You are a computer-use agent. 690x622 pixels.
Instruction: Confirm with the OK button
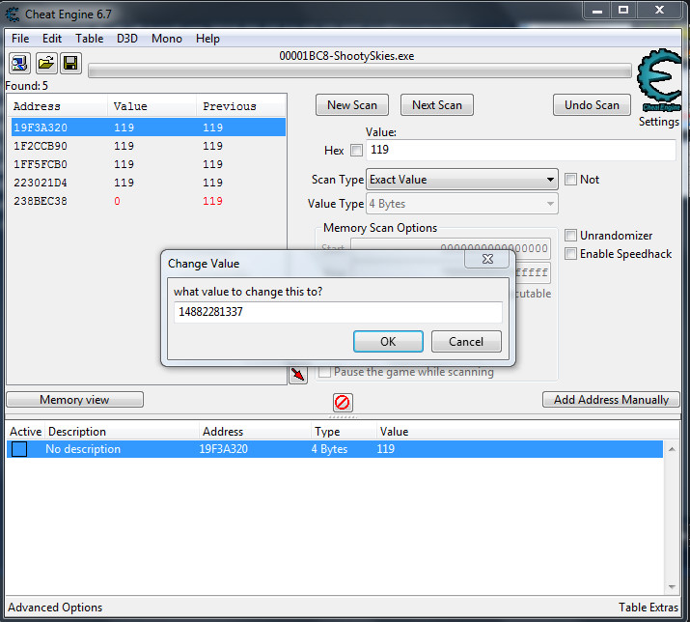click(x=388, y=342)
